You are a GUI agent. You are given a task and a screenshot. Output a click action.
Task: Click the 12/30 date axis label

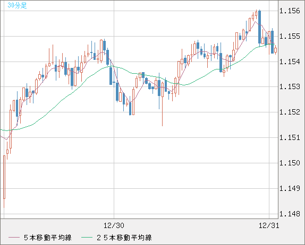pyautogui.click(x=114, y=225)
